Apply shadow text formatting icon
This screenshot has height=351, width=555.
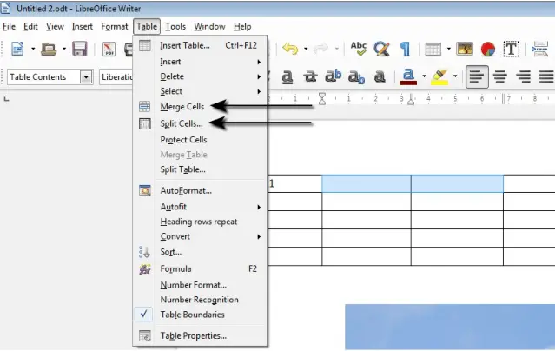380,76
